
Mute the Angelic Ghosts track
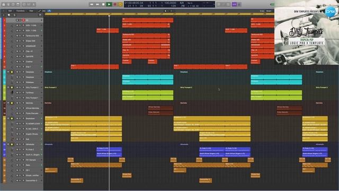pos(17,134)
